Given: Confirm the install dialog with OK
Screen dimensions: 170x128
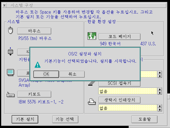Looking at the screenshot, I should point(46,74).
